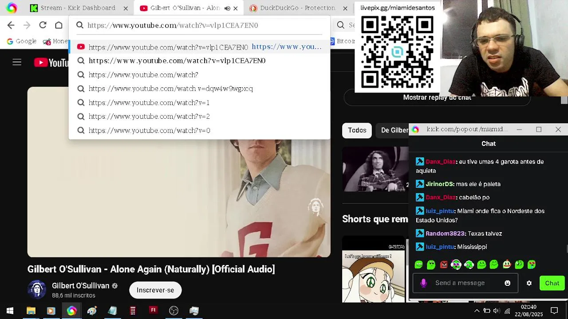Open chat settings gear
568x319 pixels.
[x=529, y=283]
